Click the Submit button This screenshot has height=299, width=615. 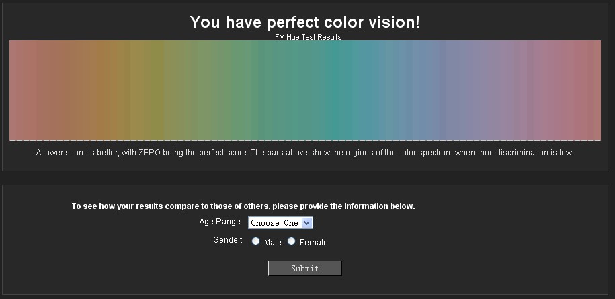304,269
